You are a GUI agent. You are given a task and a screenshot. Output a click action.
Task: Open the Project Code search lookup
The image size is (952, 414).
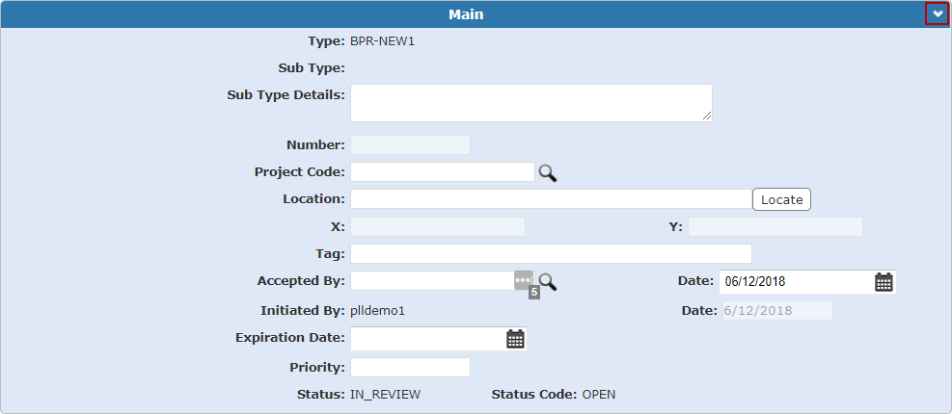click(x=548, y=172)
